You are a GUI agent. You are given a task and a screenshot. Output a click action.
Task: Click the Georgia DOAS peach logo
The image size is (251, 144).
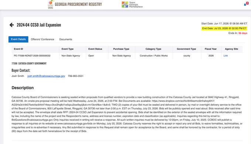[51, 5]
